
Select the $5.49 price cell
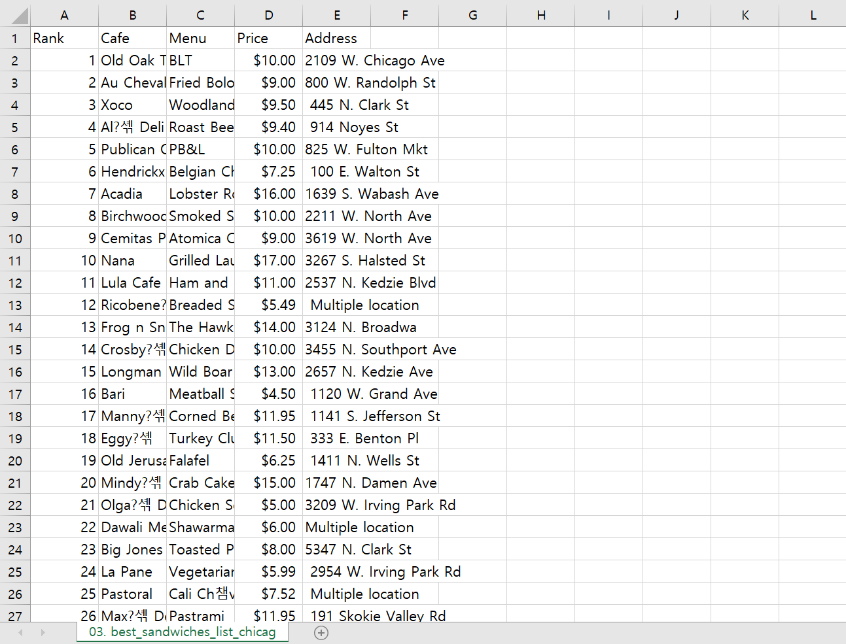(x=268, y=305)
